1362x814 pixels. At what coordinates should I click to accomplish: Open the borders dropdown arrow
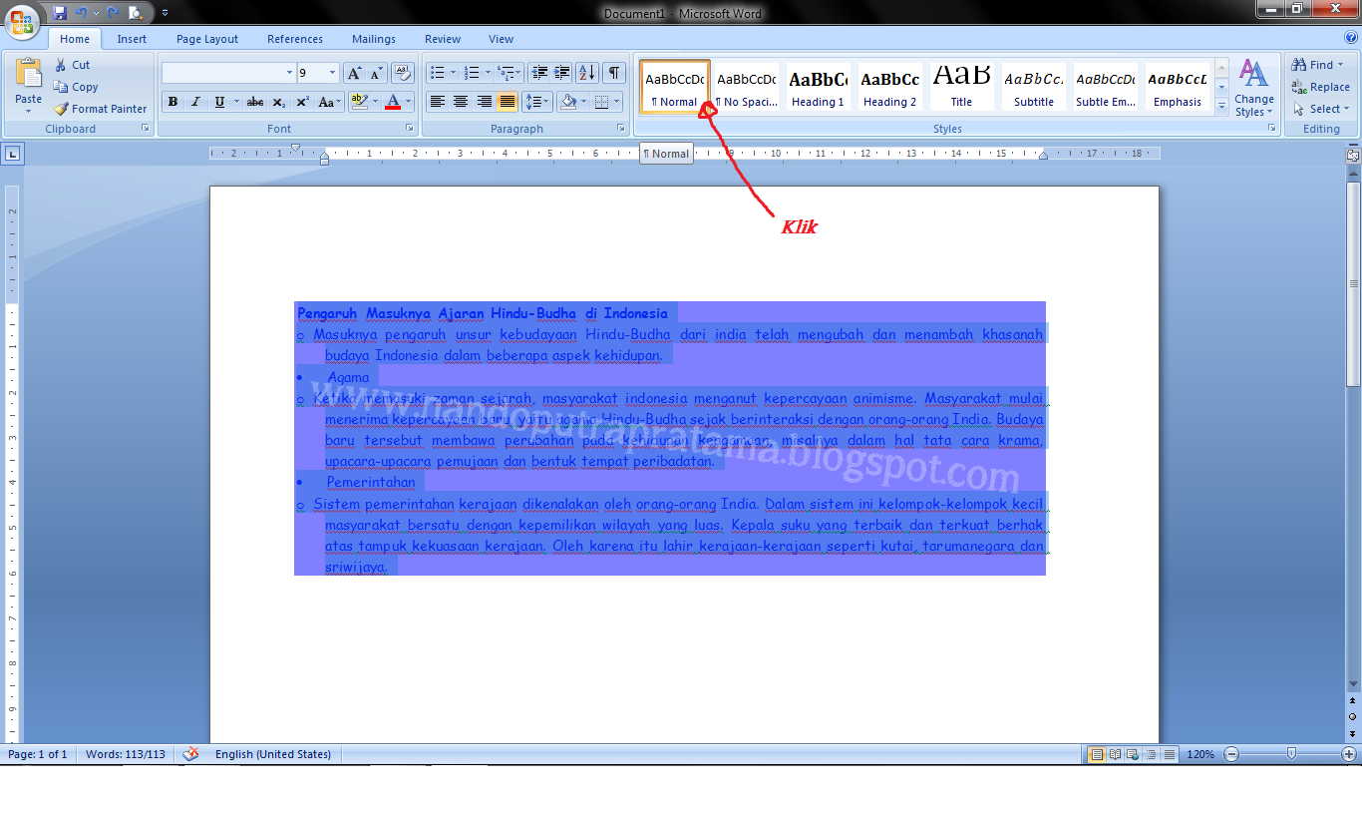pos(615,102)
